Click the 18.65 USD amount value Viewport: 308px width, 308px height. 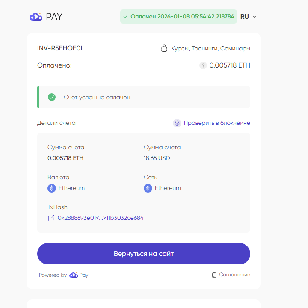157,158
